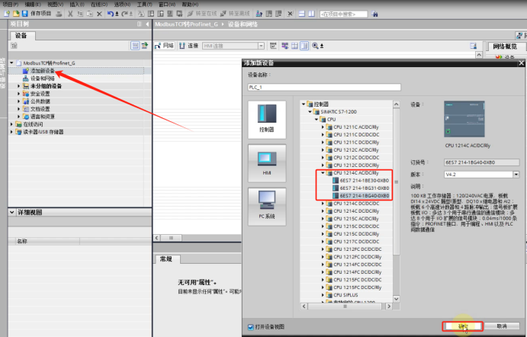This screenshot has width=527, height=337.
Task: Click the Go offline (转至离线) toolbar button
Action: pos(235,14)
